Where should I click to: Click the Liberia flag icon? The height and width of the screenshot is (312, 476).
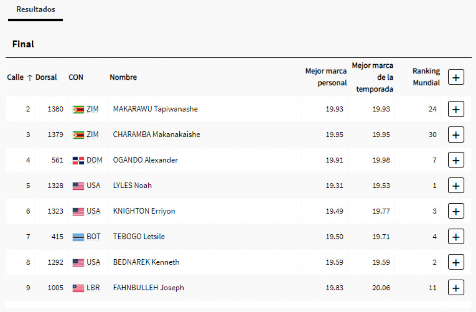coord(78,288)
